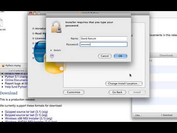The height and width of the screenshot is (133, 177).
Task: Open the help question mark button
Action: [x=52, y=56]
